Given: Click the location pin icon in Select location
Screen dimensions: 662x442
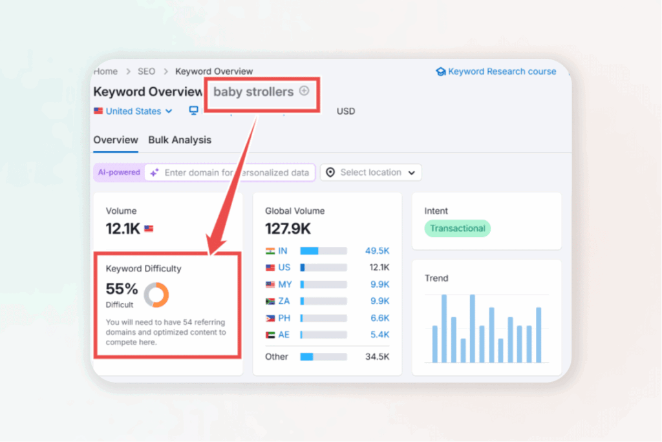Looking at the screenshot, I should 330,173.
